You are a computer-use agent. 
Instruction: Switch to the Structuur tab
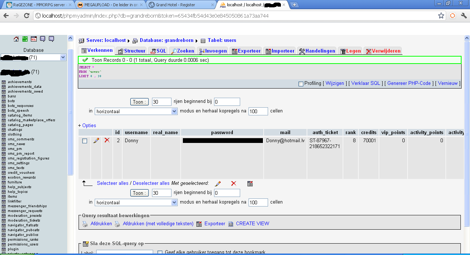(x=131, y=51)
